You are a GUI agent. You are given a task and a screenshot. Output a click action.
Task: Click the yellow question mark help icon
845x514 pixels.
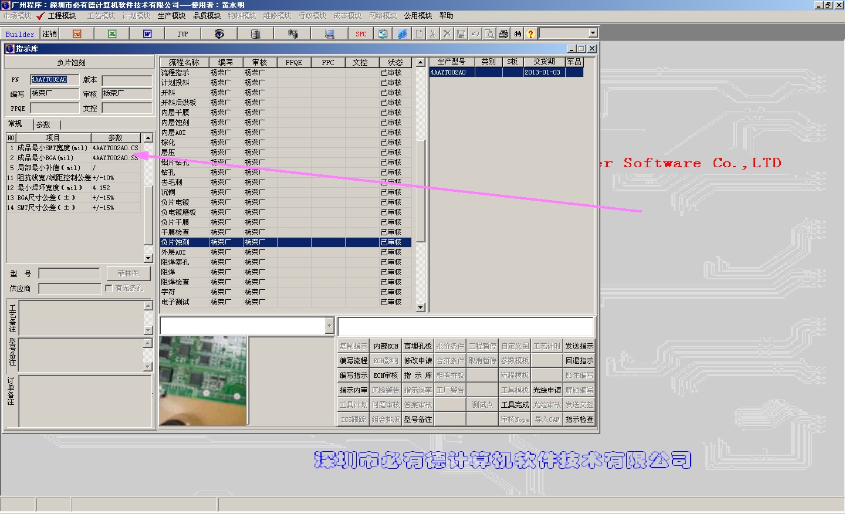point(531,34)
